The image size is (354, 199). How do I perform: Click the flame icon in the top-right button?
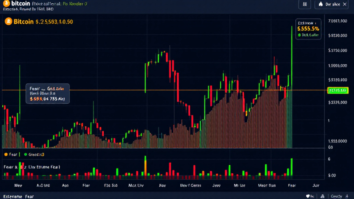pos(321,4)
